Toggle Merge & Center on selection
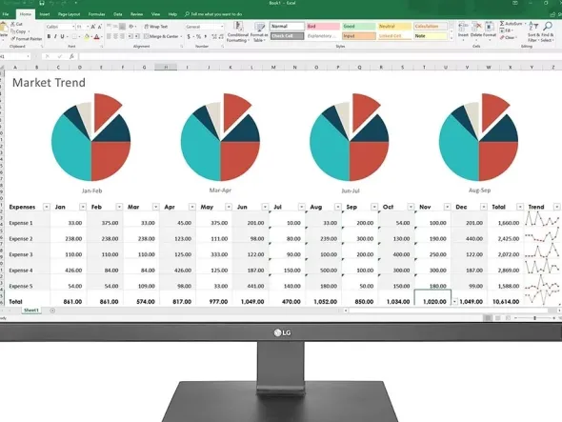The image size is (562, 422). tap(161, 36)
